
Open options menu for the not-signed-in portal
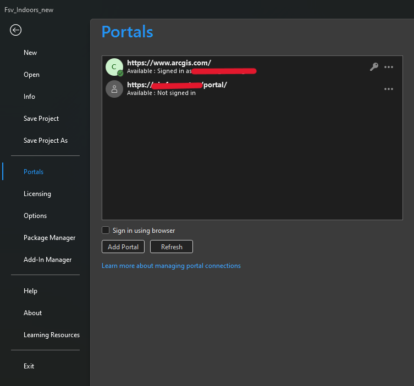pyautogui.click(x=389, y=89)
